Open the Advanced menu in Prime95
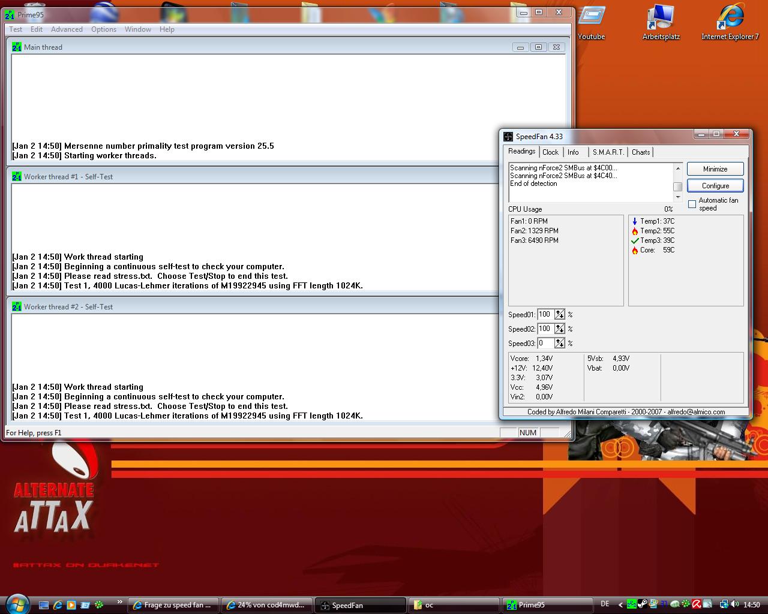Image resolution: width=768 pixels, height=614 pixels. (67, 29)
